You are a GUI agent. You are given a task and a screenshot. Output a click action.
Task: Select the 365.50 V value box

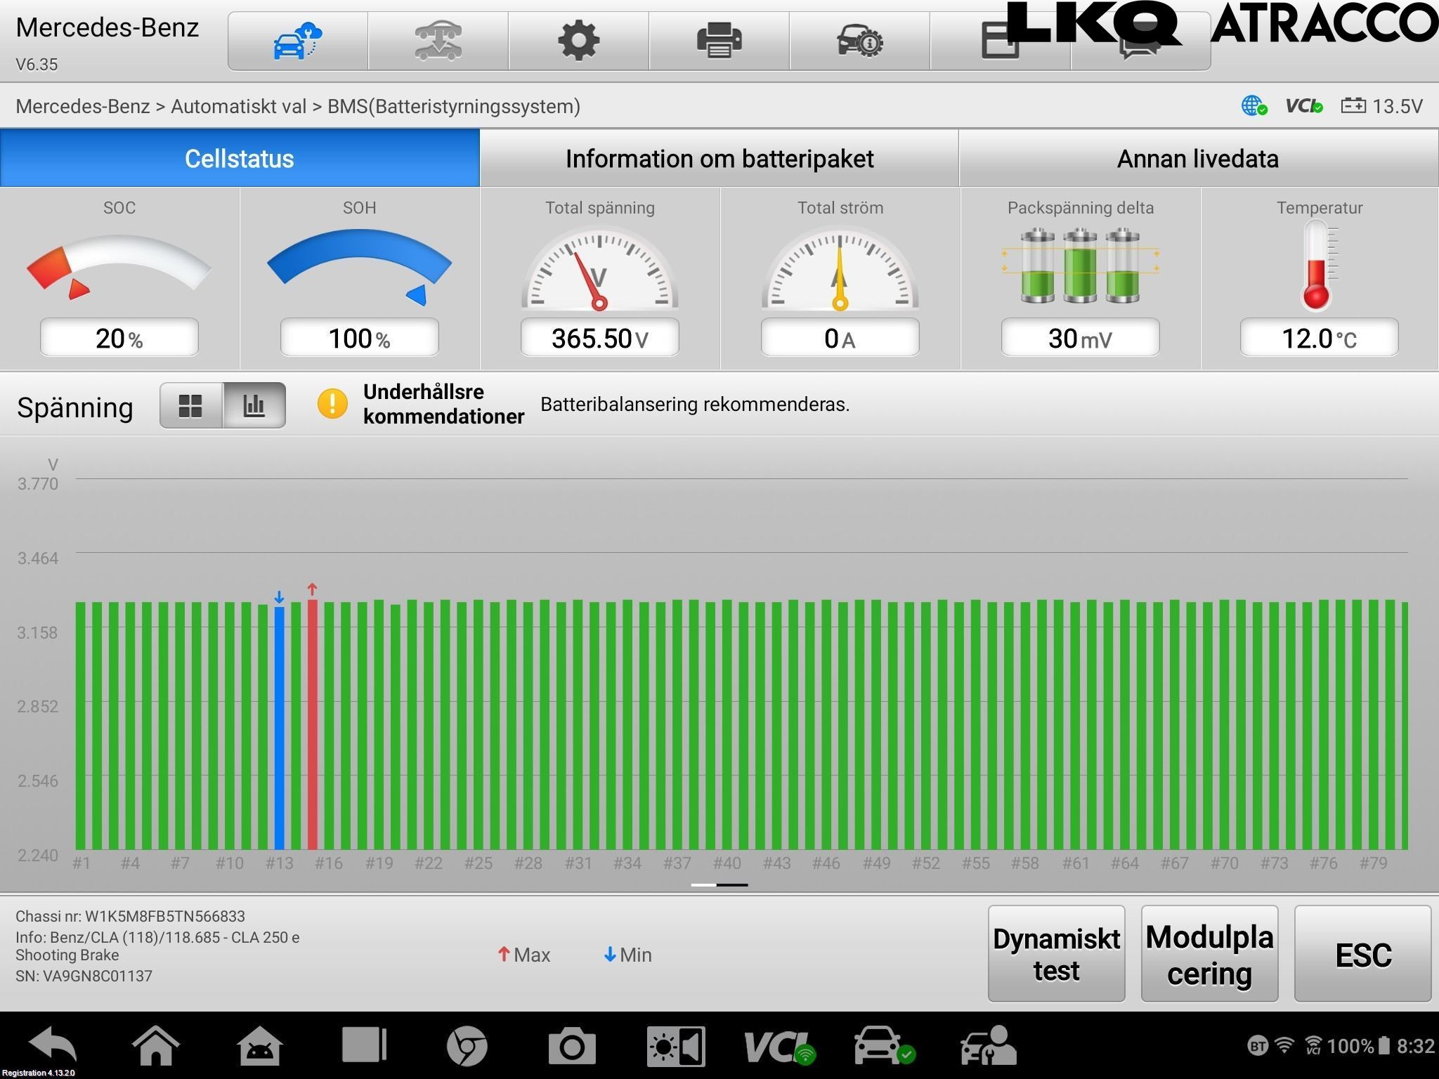[x=599, y=338]
